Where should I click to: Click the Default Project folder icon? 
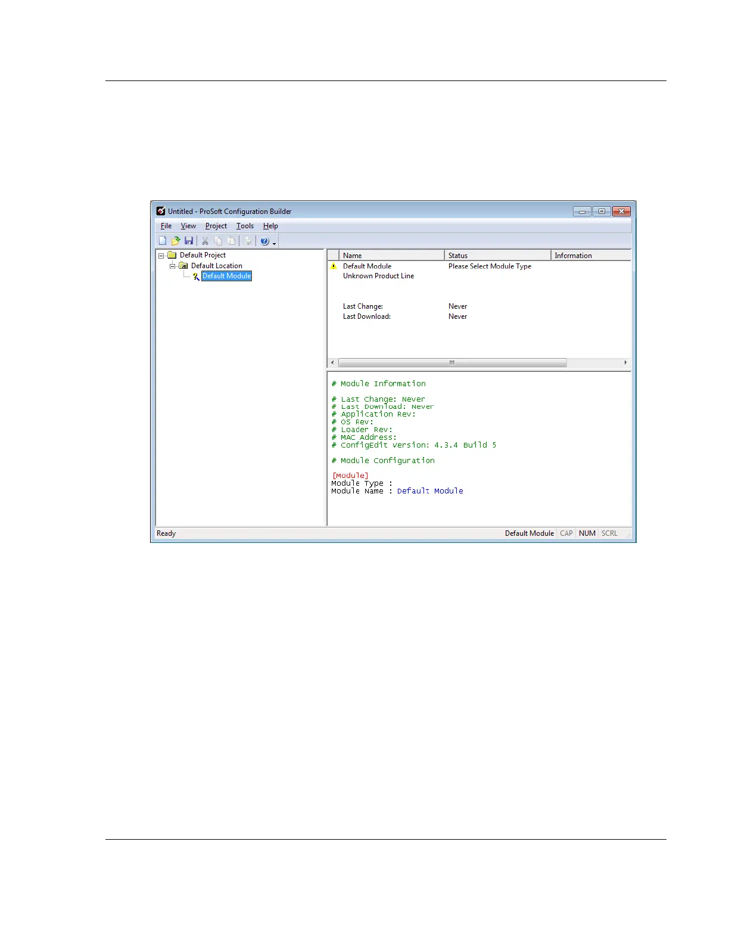(172, 255)
